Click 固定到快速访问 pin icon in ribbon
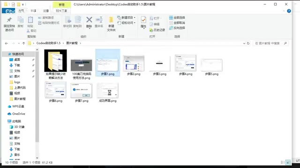This screenshot has height=168, width=300. (9, 20)
